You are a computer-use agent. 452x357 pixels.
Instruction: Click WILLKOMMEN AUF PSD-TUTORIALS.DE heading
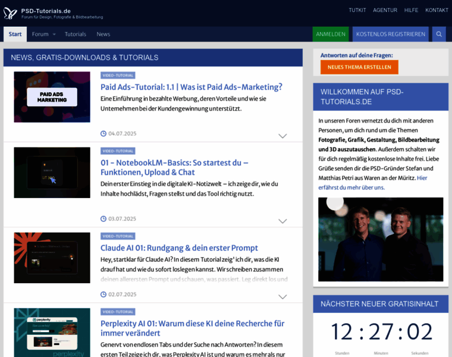tap(362, 96)
